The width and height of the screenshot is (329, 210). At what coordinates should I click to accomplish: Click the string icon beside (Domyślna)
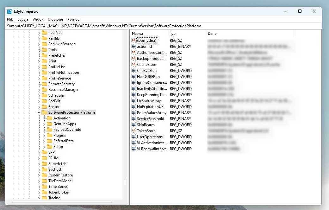click(133, 40)
